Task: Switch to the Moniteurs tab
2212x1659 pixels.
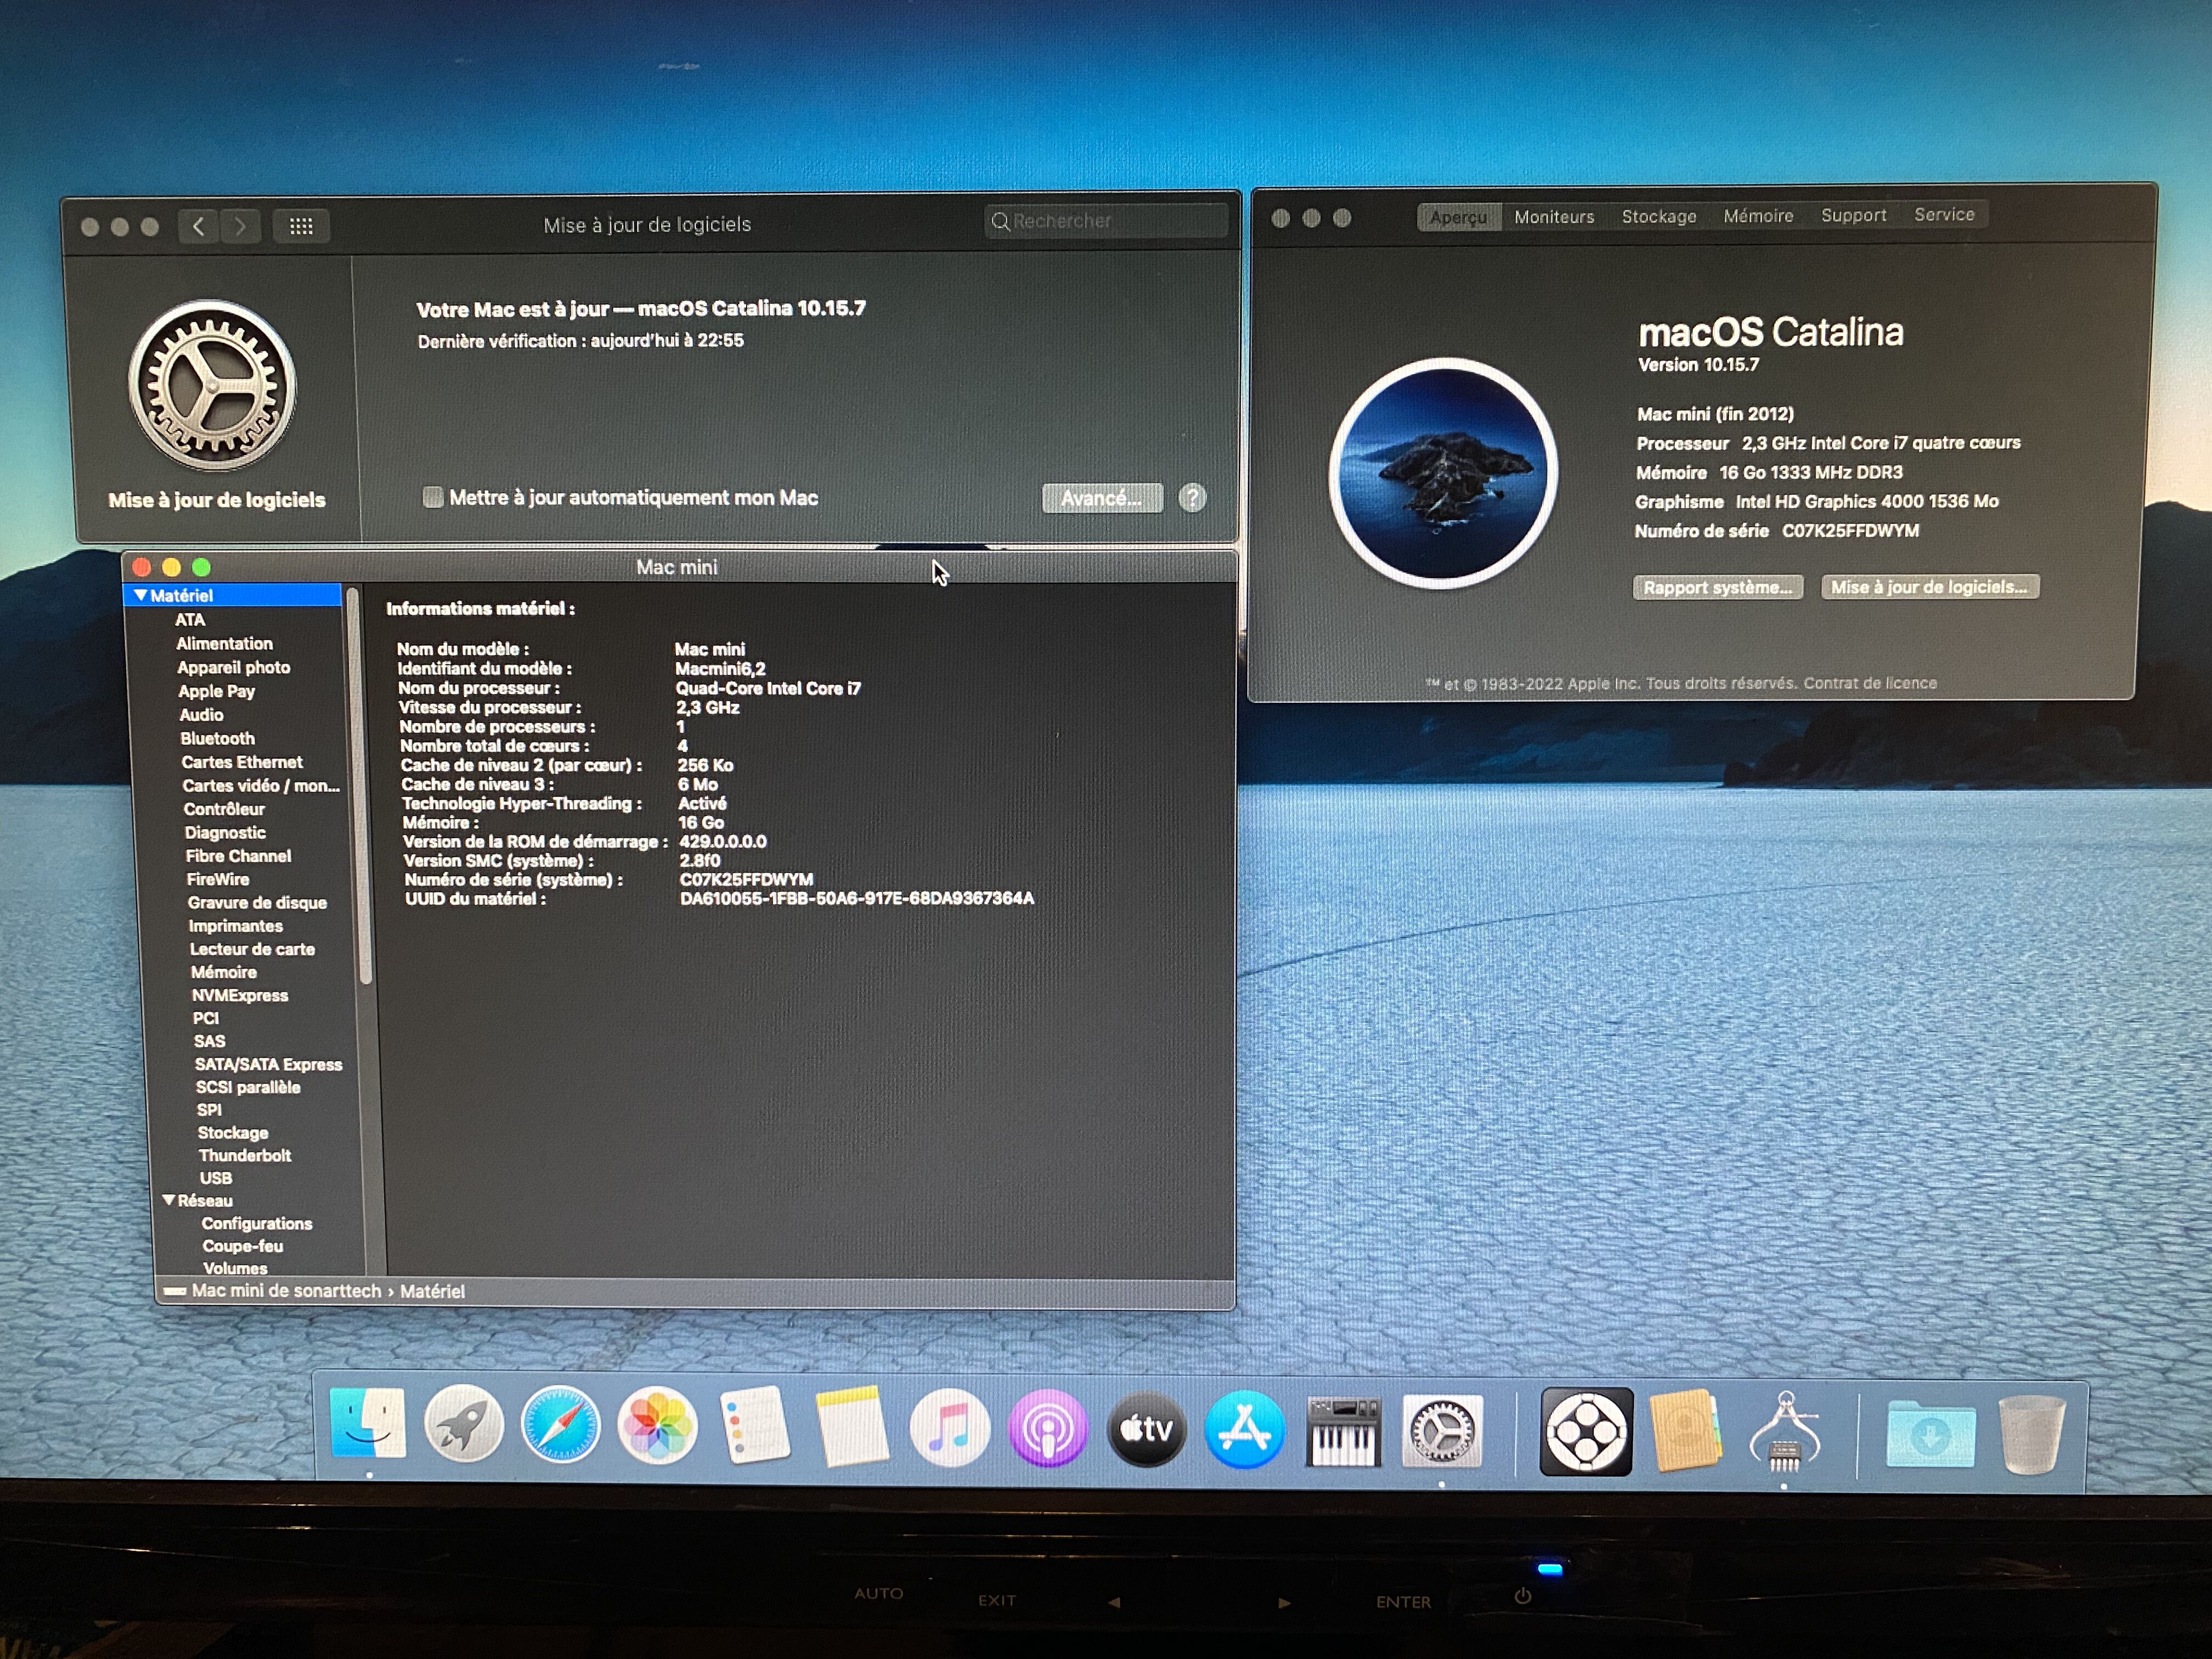Action: click(x=1554, y=217)
